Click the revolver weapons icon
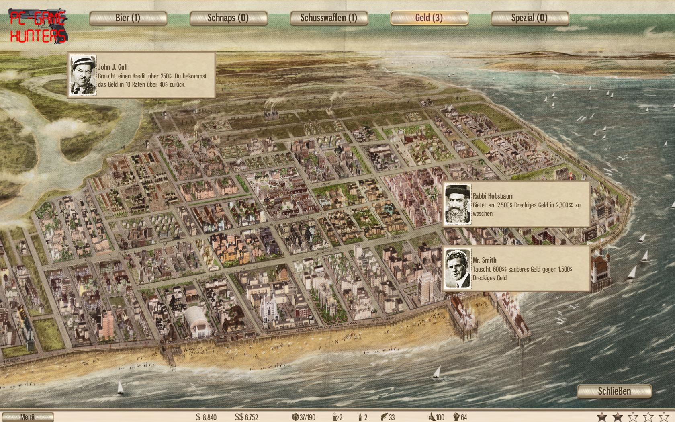 pos(384,417)
